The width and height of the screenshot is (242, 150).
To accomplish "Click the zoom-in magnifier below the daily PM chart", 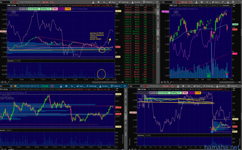I will (165, 82).
